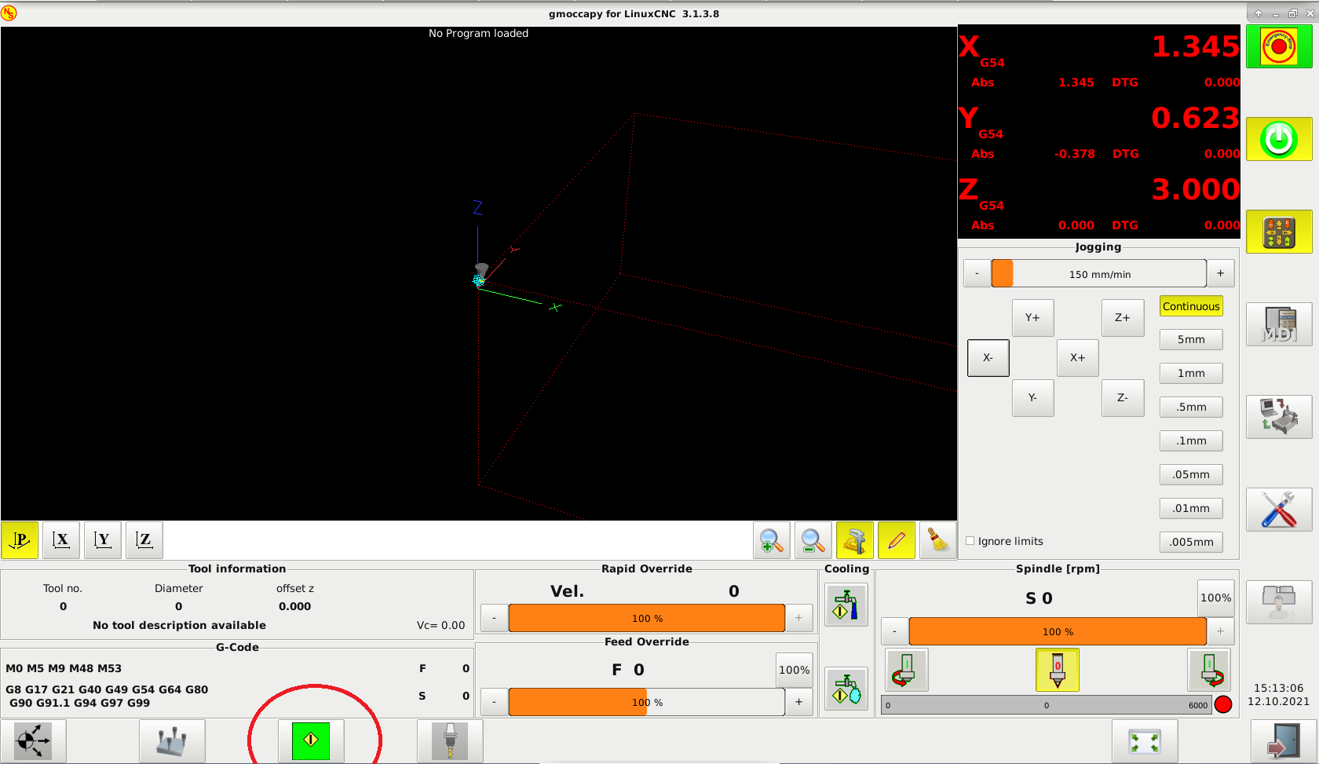This screenshot has width=1319, height=764.
Task: Jog the X+ axis button
Action: (x=1077, y=358)
